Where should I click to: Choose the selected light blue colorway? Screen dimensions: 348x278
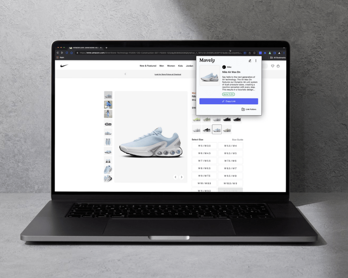(x=217, y=129)
